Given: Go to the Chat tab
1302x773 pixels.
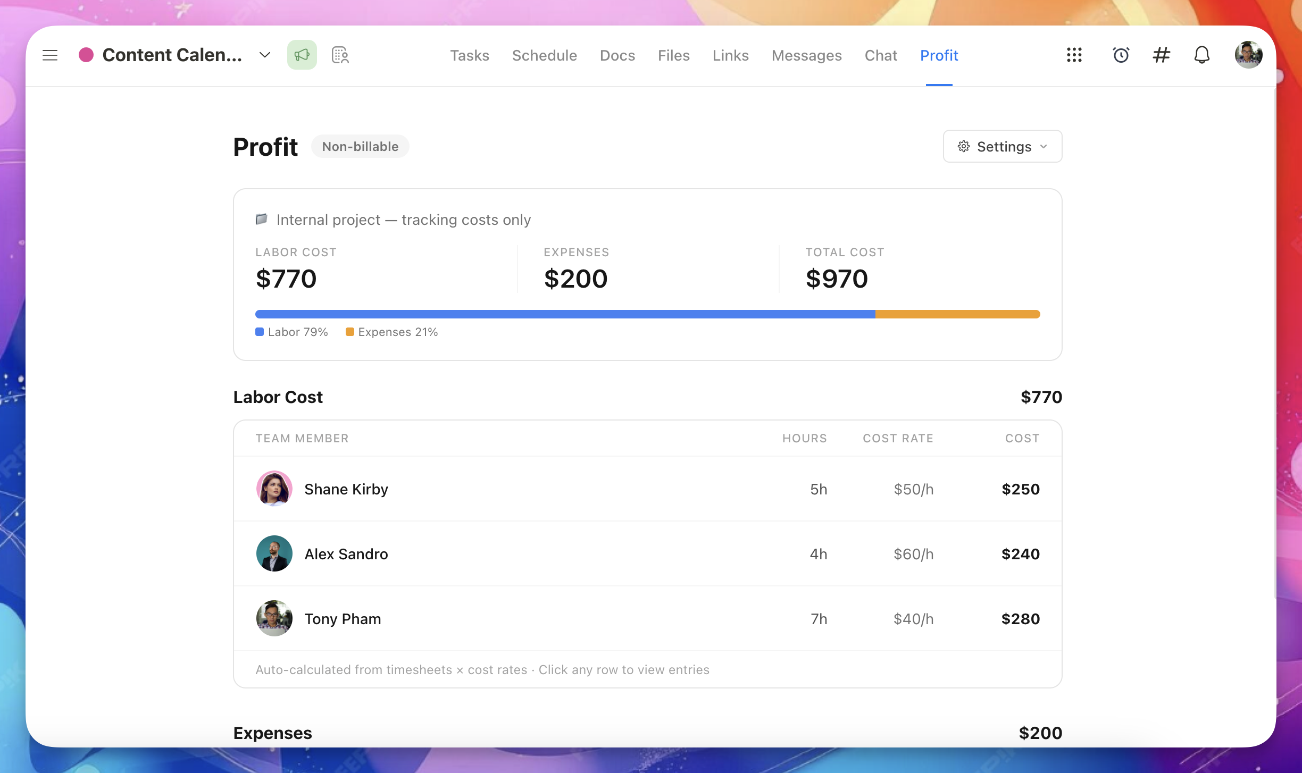Looking at the screenshot, I should (x=881, y=55).
